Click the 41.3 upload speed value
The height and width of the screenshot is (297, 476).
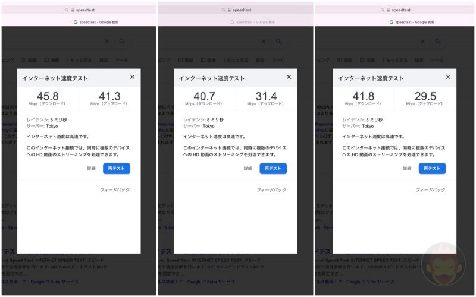click(x=109, y=96)
